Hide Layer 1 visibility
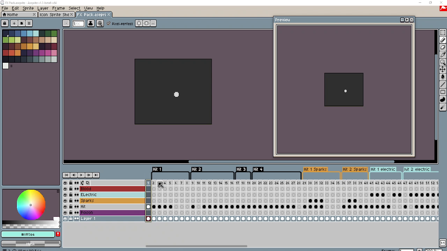 click(65, 218)
